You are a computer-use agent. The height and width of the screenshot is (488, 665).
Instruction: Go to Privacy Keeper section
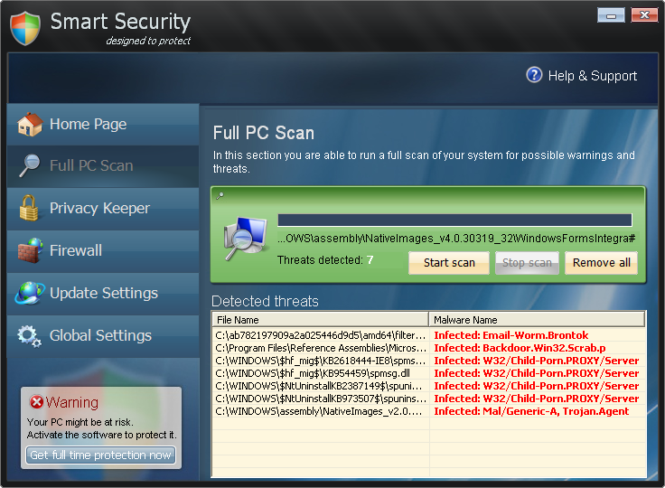[103, 209]
